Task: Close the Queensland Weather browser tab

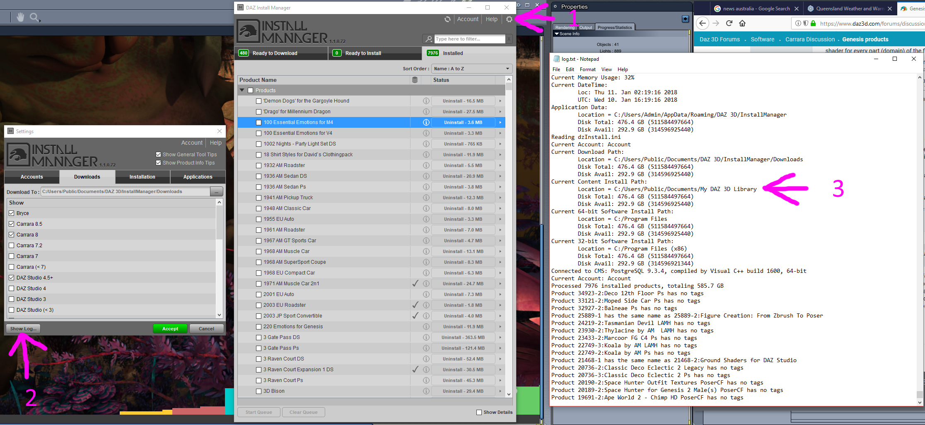Action: tap(890, 9)
